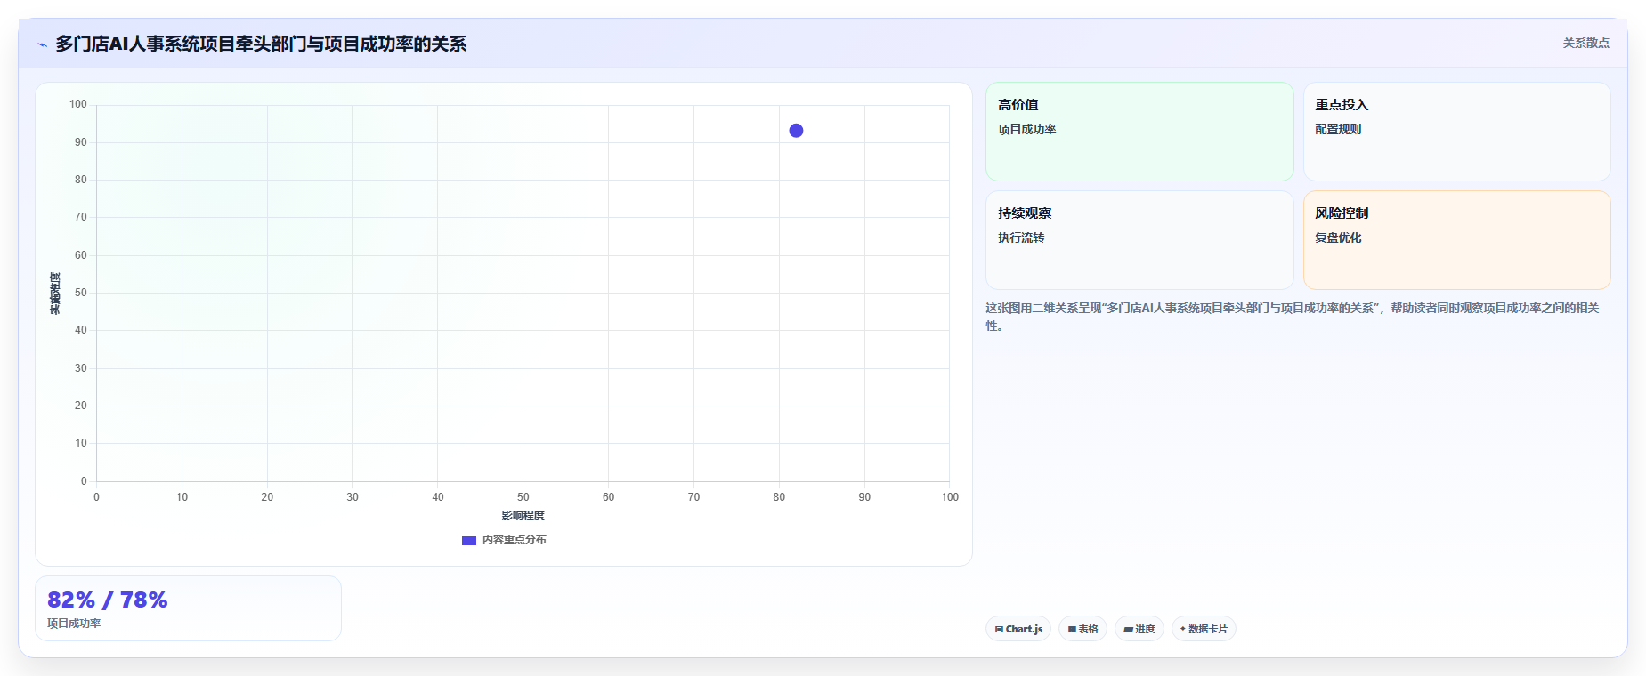Click the title icon beside 多门店AI人事系统
Image resolution: width=1646 pixels, height=676 pixels.
coord(42,44)
